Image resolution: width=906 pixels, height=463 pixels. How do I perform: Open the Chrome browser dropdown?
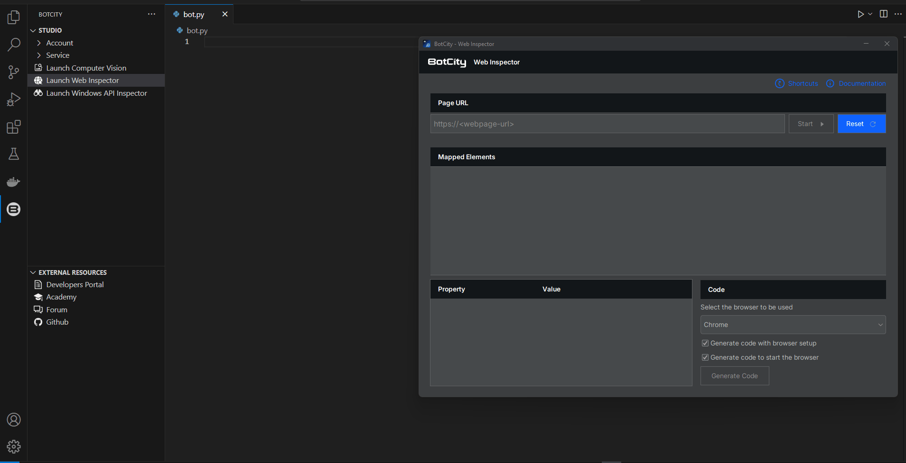point(793,325)
